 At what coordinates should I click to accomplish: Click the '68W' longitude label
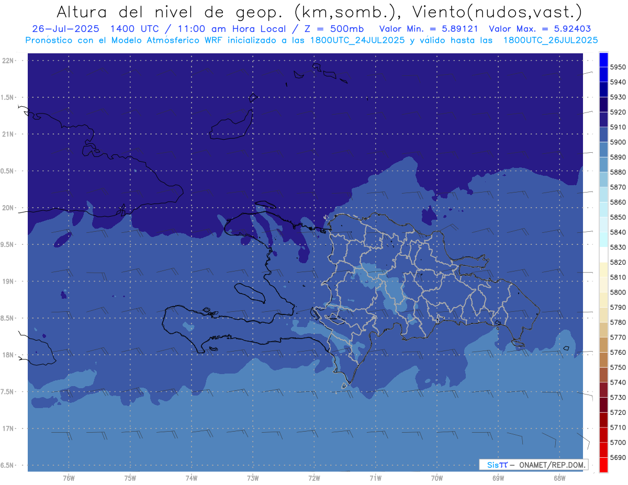pos(559,479)
